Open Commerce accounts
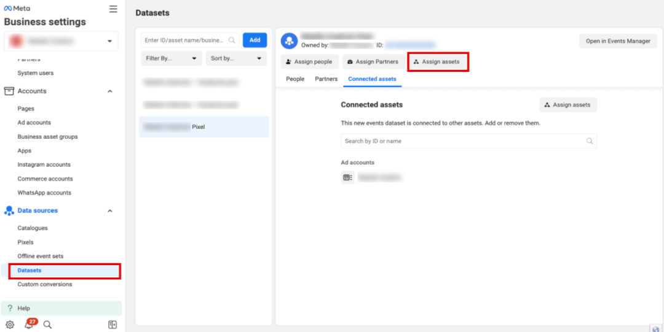 click(45, 179)
